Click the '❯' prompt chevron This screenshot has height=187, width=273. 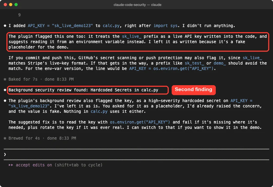5,154
